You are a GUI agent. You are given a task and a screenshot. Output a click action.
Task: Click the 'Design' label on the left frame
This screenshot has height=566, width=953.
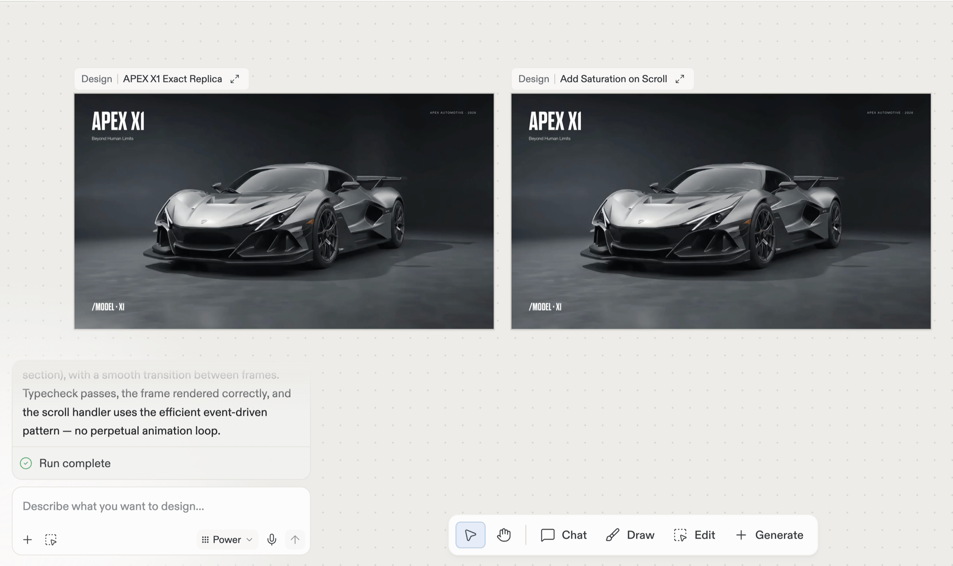97,79
